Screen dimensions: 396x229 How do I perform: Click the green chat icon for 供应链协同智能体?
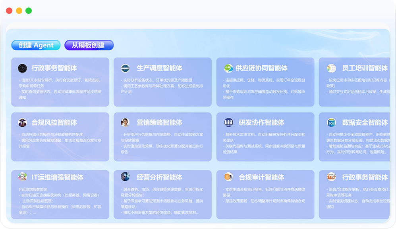tap(228, 68)
